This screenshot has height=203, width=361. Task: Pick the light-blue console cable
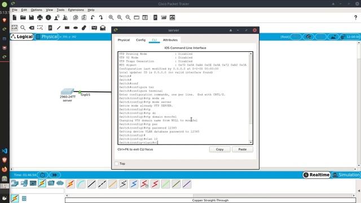coord(81,184)
